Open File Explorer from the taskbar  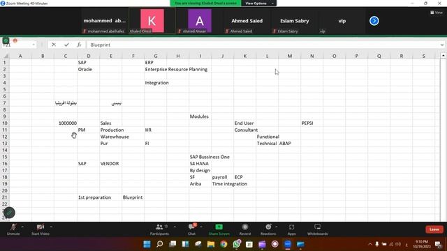click(x=211, y=244)
